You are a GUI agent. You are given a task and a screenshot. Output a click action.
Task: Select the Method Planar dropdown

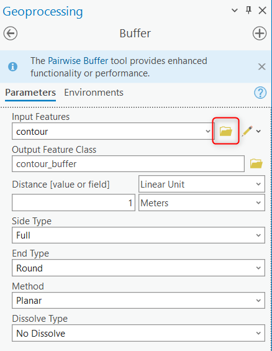click(138, 301)
